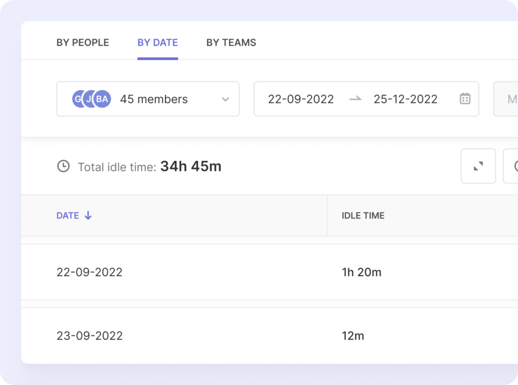Open the truncated filter dropdown on the right

point(508,99)
